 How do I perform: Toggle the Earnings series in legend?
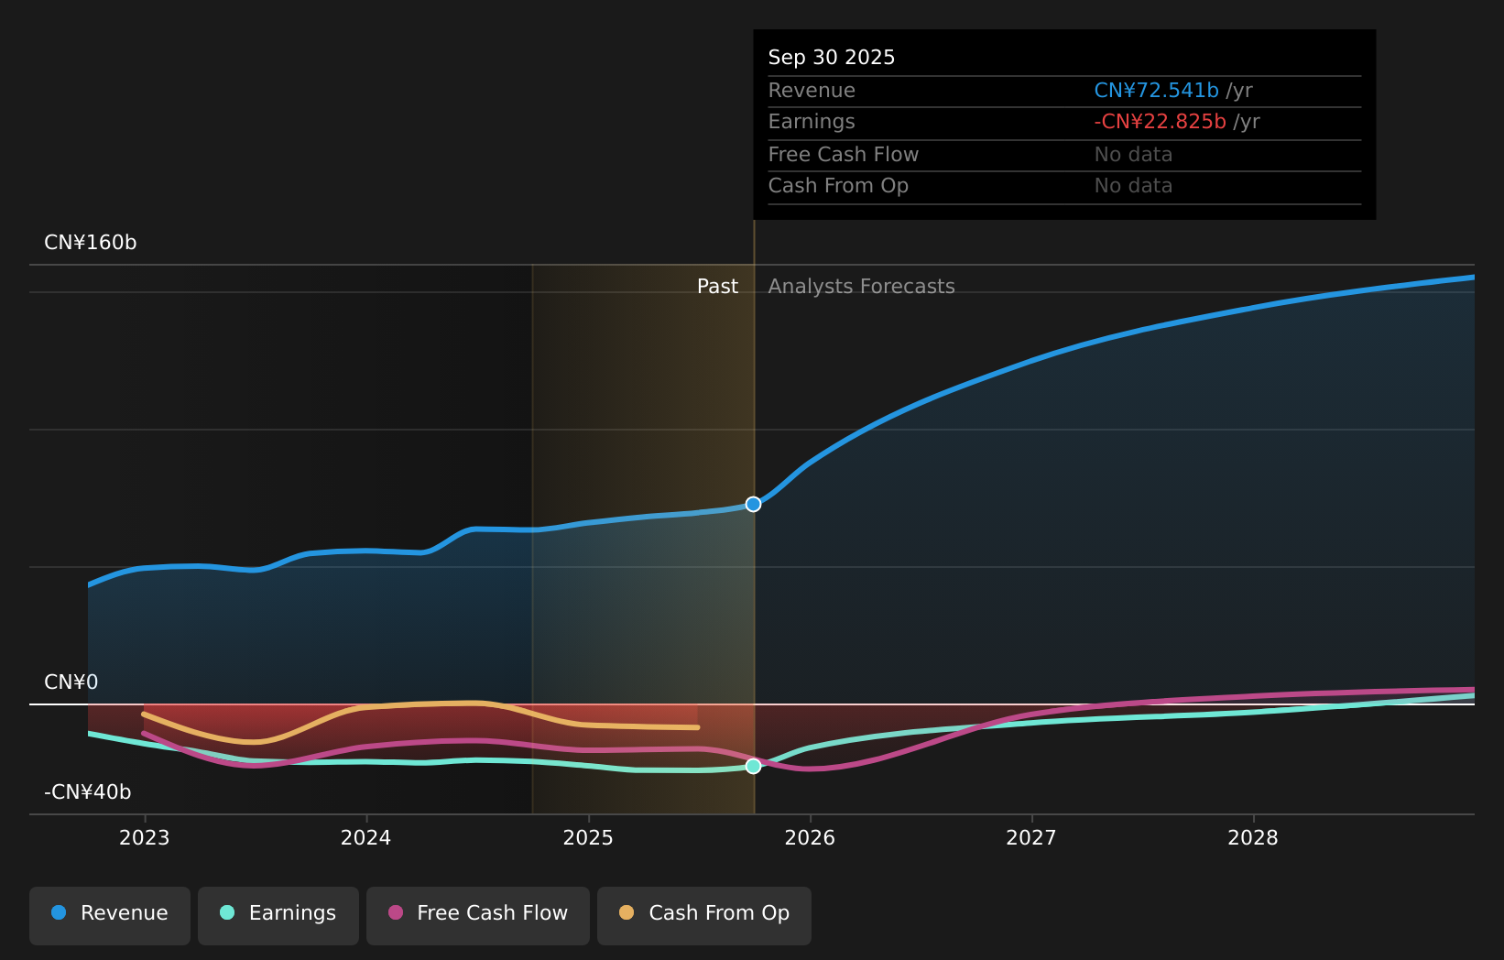[x=278, y=915]
